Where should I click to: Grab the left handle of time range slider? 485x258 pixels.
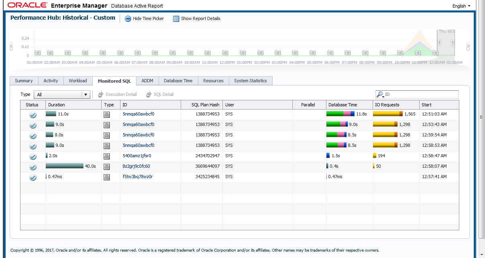click(x=439, y=43)
